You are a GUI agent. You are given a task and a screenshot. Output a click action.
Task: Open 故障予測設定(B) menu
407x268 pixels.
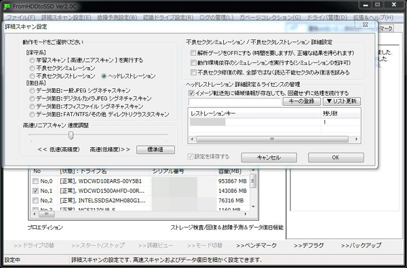coord(117,18)
